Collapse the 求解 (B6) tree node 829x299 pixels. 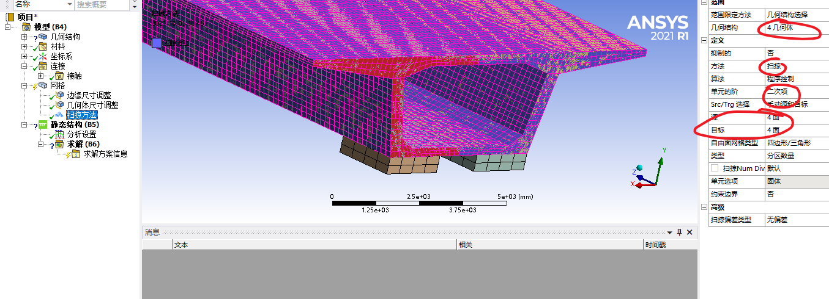pos(41,144)
